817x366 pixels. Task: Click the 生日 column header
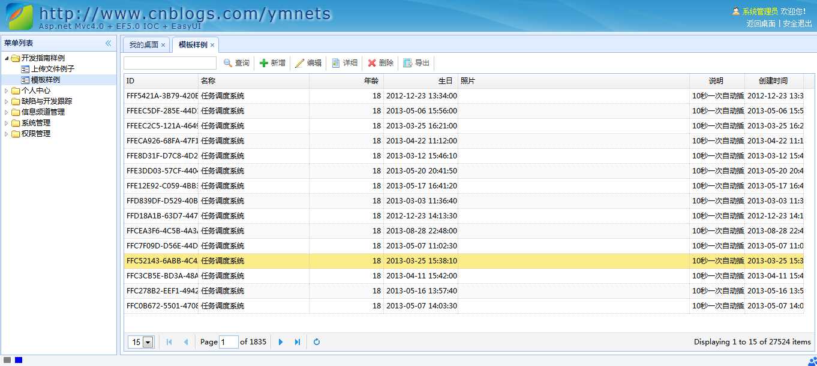click(x=421, y=81)
